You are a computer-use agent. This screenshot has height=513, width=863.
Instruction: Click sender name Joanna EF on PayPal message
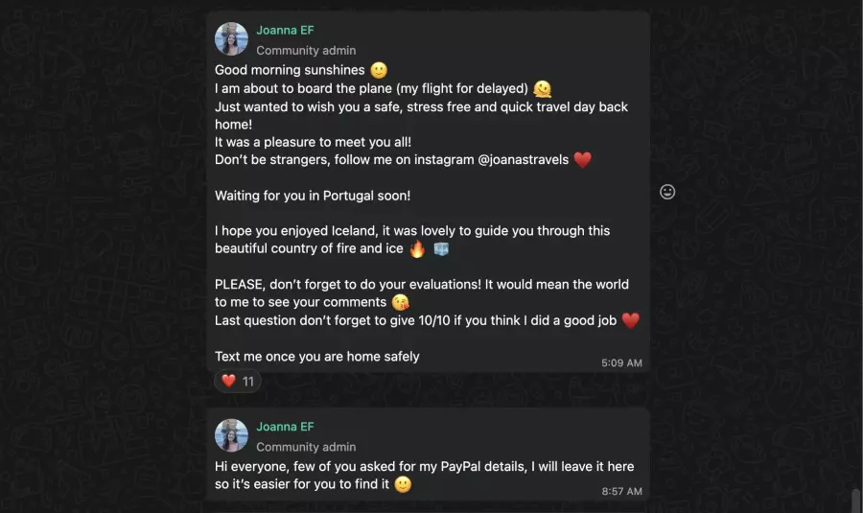[285, 427]
